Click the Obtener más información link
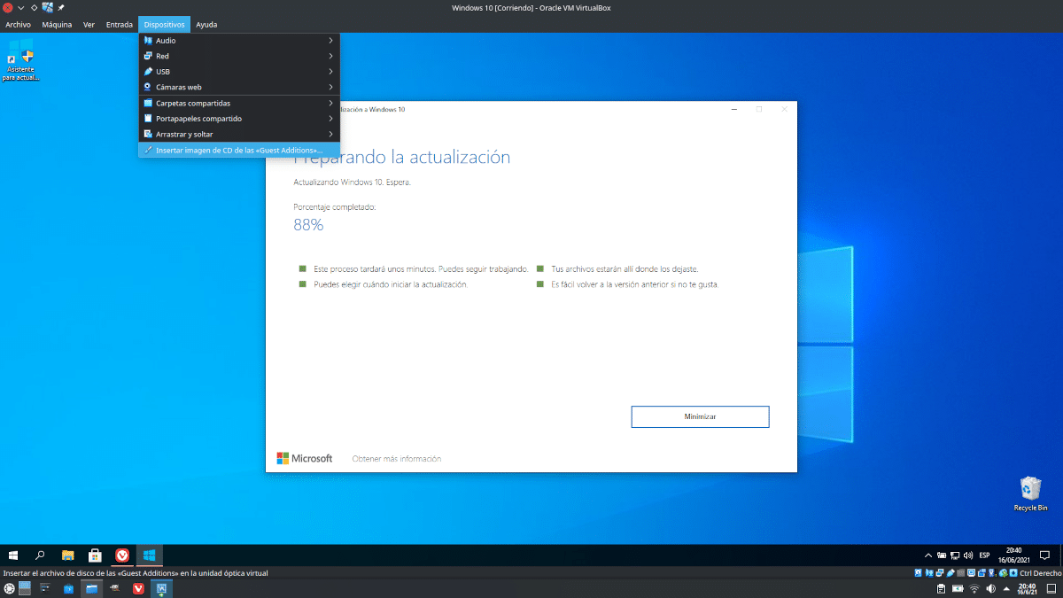 (396, 459)
